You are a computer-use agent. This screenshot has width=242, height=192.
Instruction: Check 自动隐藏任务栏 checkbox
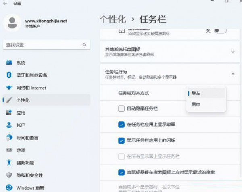pyautogui.click(x=121, y=109)
